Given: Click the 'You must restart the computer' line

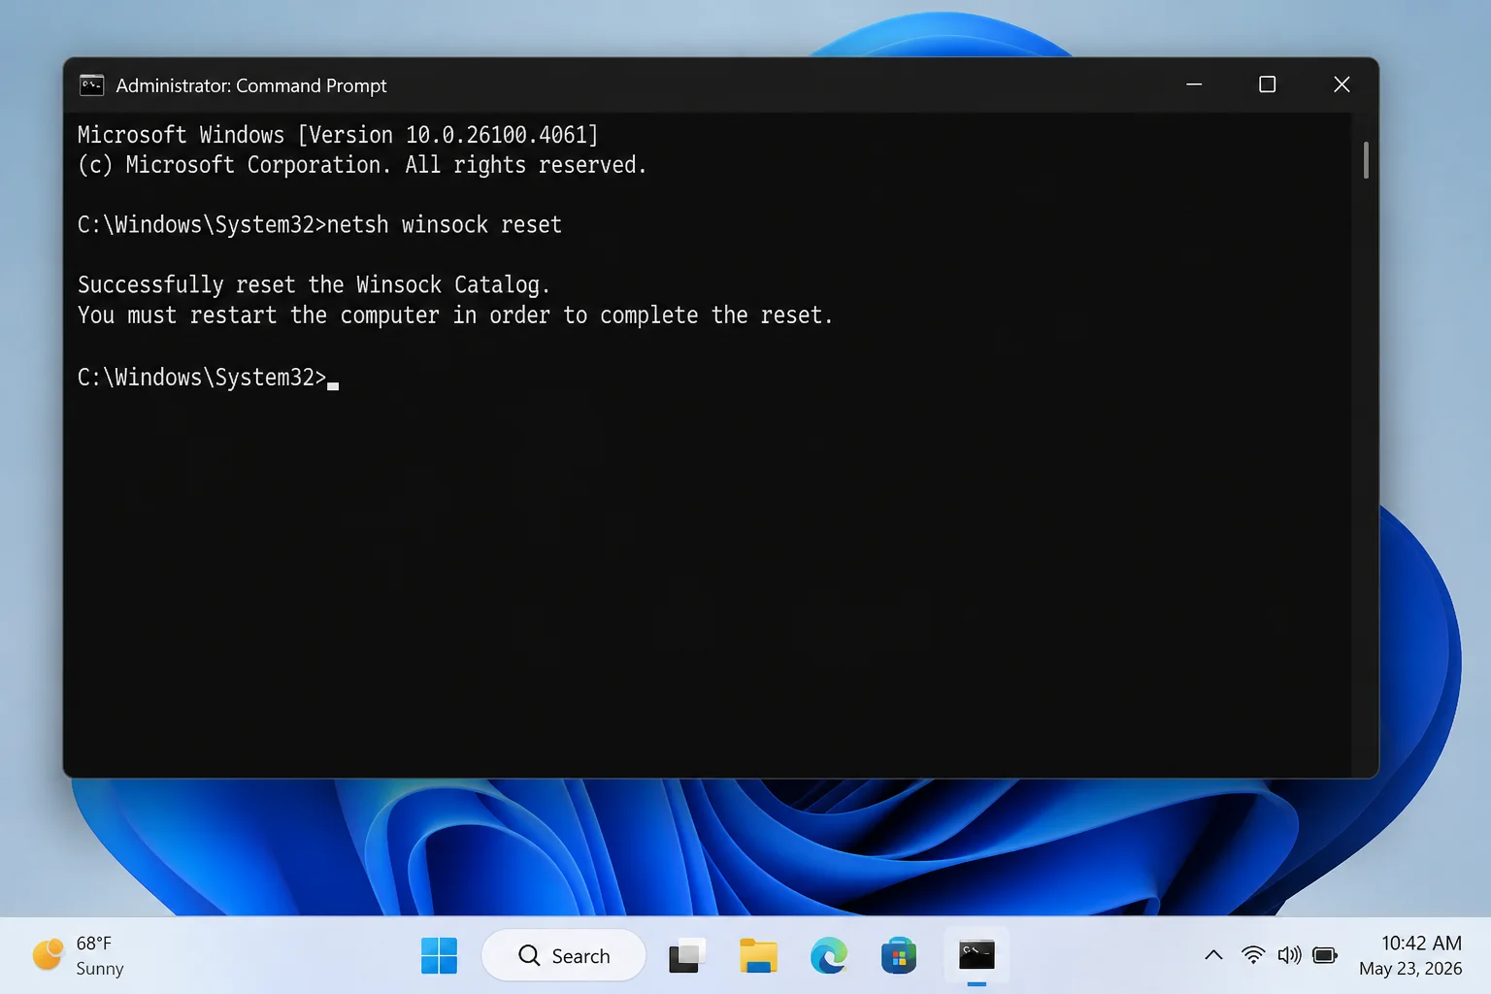Looking at the screenshot, I should pos(455,315).
